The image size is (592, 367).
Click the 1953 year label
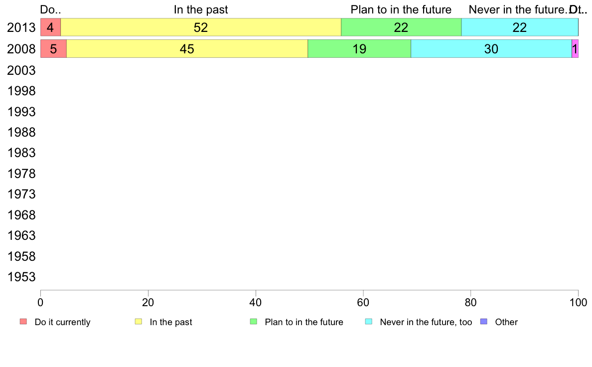pyautogui.click(x=21, y=277)
